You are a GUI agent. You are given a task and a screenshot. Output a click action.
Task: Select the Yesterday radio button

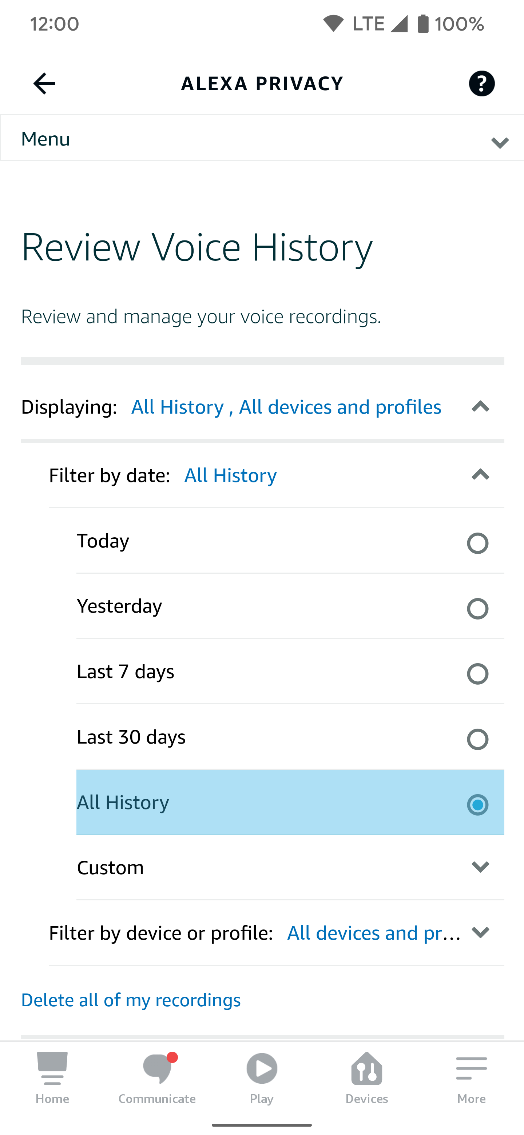point(477,609)
